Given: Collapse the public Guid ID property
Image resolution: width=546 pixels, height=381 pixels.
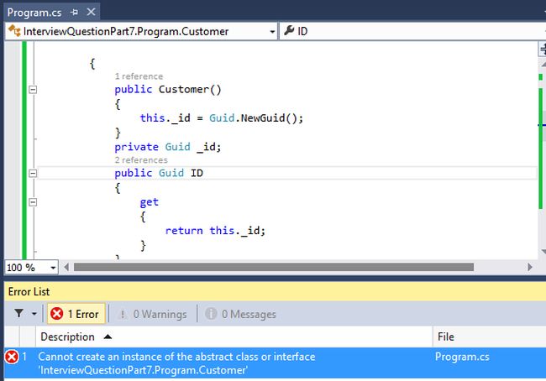Looking at the screenshot, I should [x=33, y=173].
